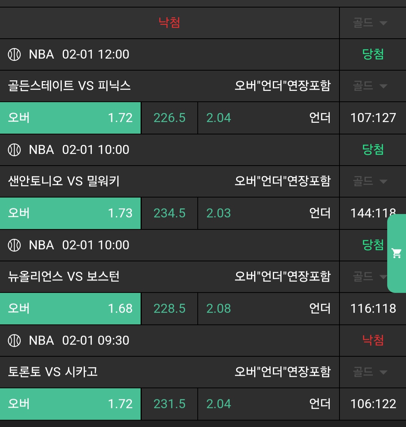Click the 226.5 total points line
Viewport: 406px width, 427px height.
pyautogui.click(x=170, y=118)
